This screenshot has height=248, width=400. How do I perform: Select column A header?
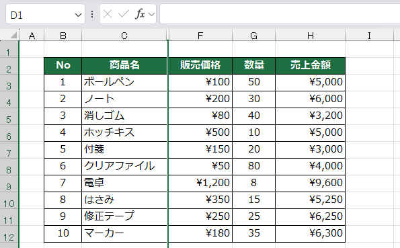pyautogui.click(x=32, y=35)
